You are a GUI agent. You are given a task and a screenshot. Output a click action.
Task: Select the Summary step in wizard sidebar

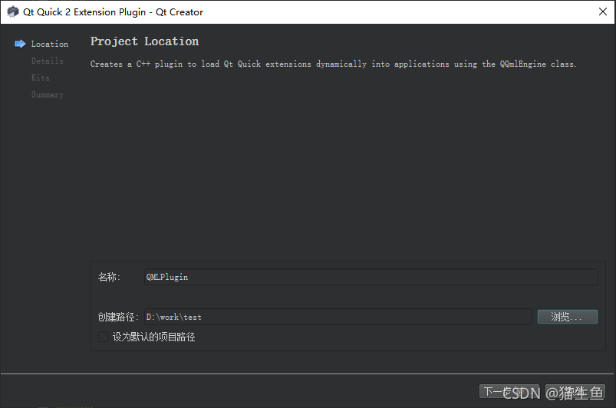pos(47,94)
